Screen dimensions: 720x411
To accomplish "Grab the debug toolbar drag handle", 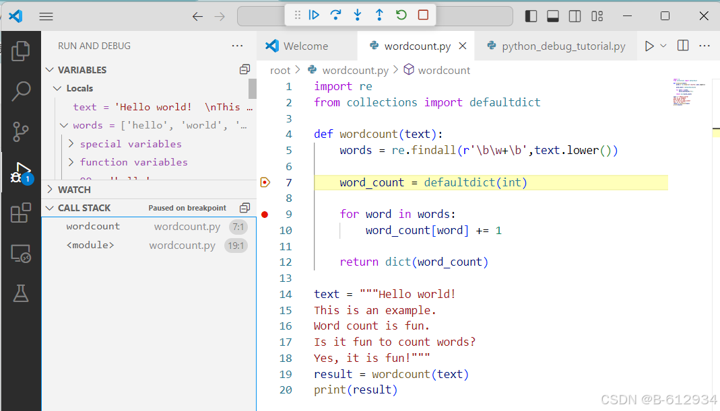I will point(298,15).
